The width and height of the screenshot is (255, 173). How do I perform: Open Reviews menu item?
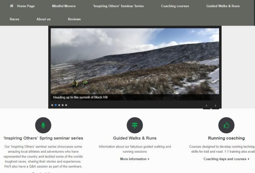[74, 19]
